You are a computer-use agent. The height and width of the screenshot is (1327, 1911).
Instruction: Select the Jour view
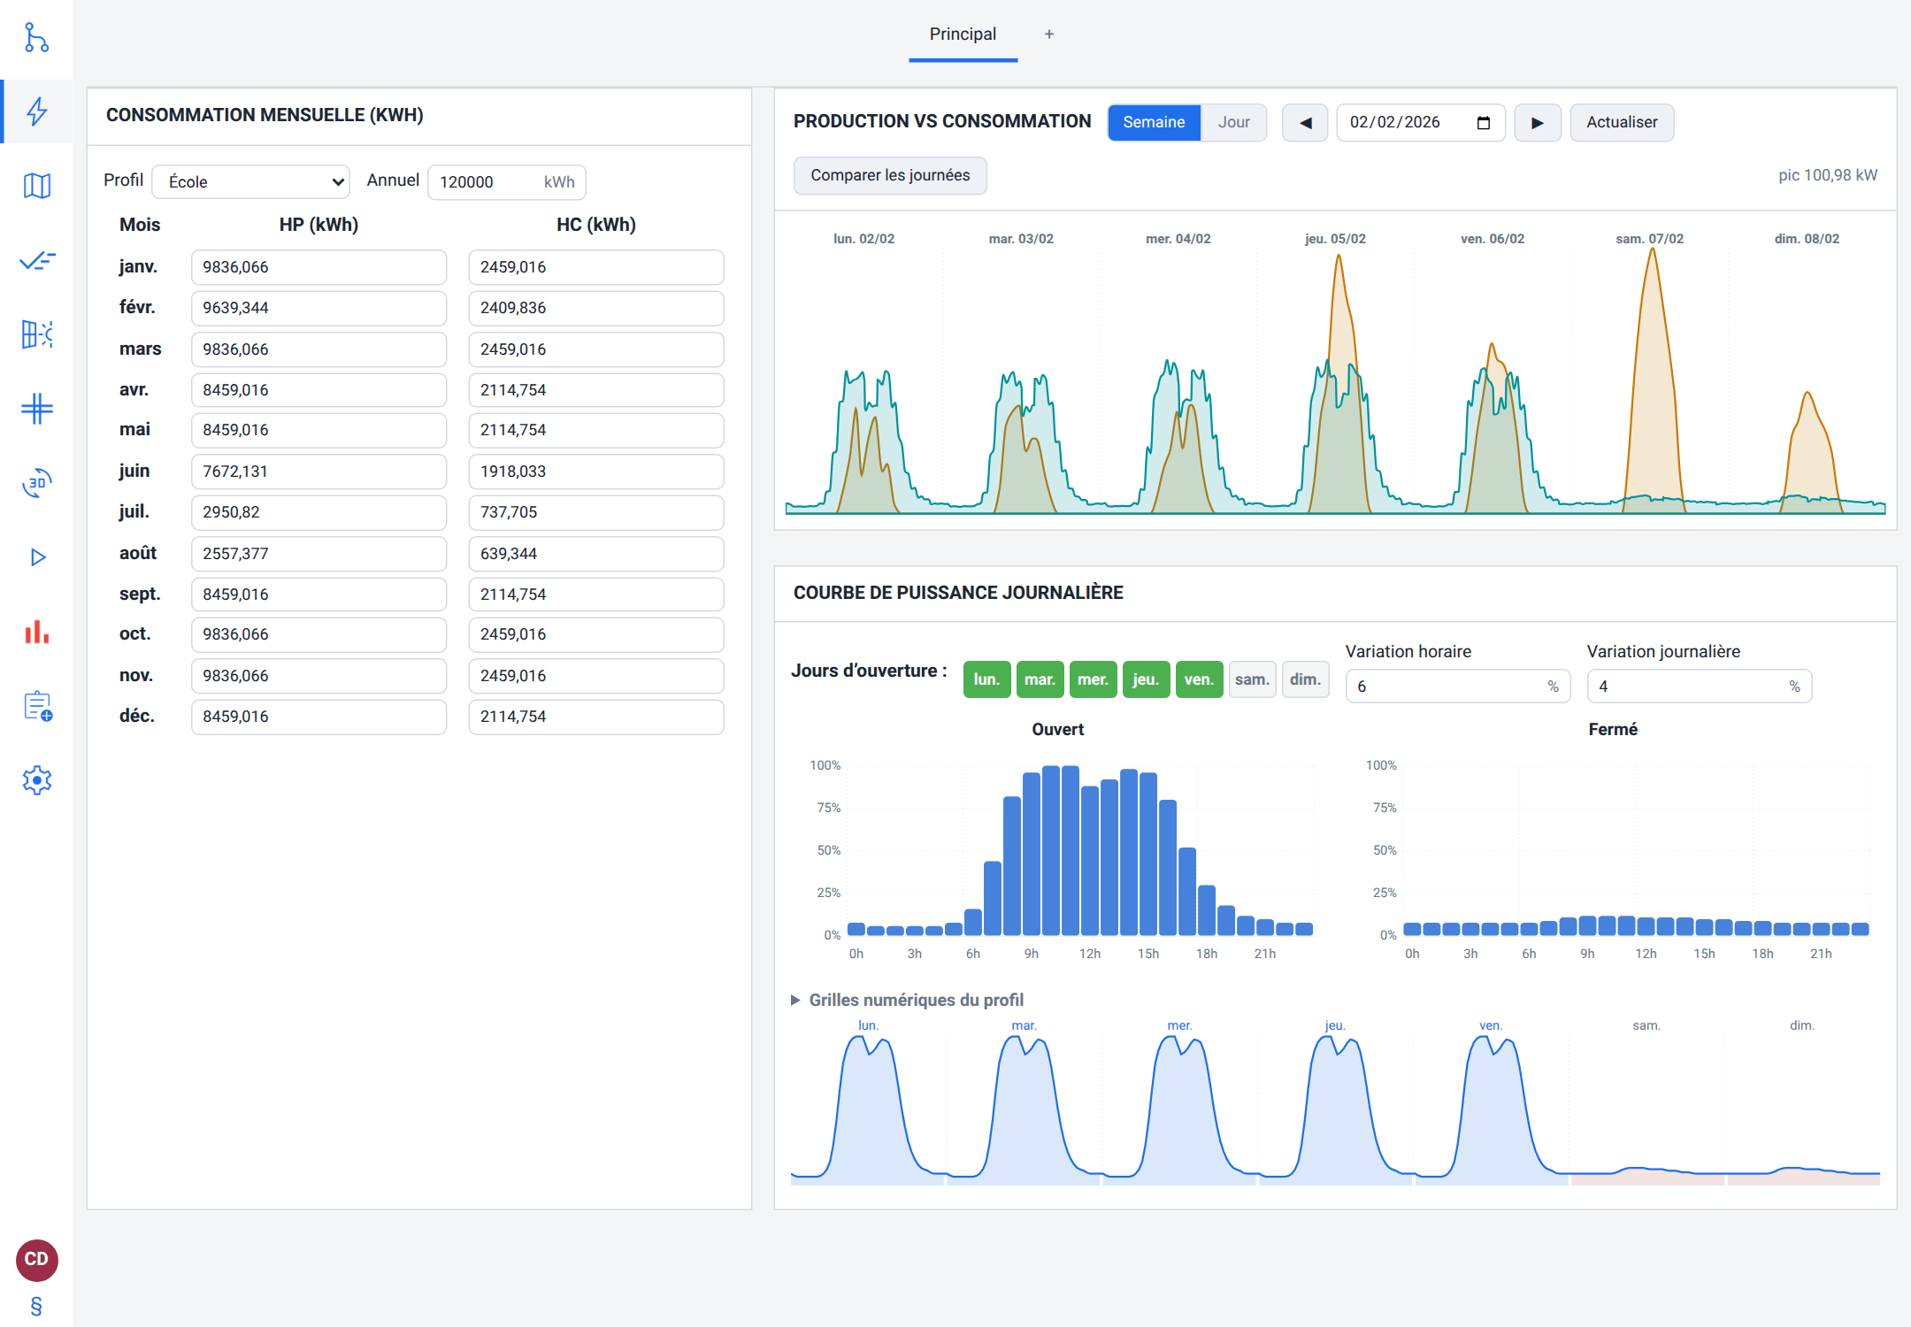click(x=1233, y=123)
